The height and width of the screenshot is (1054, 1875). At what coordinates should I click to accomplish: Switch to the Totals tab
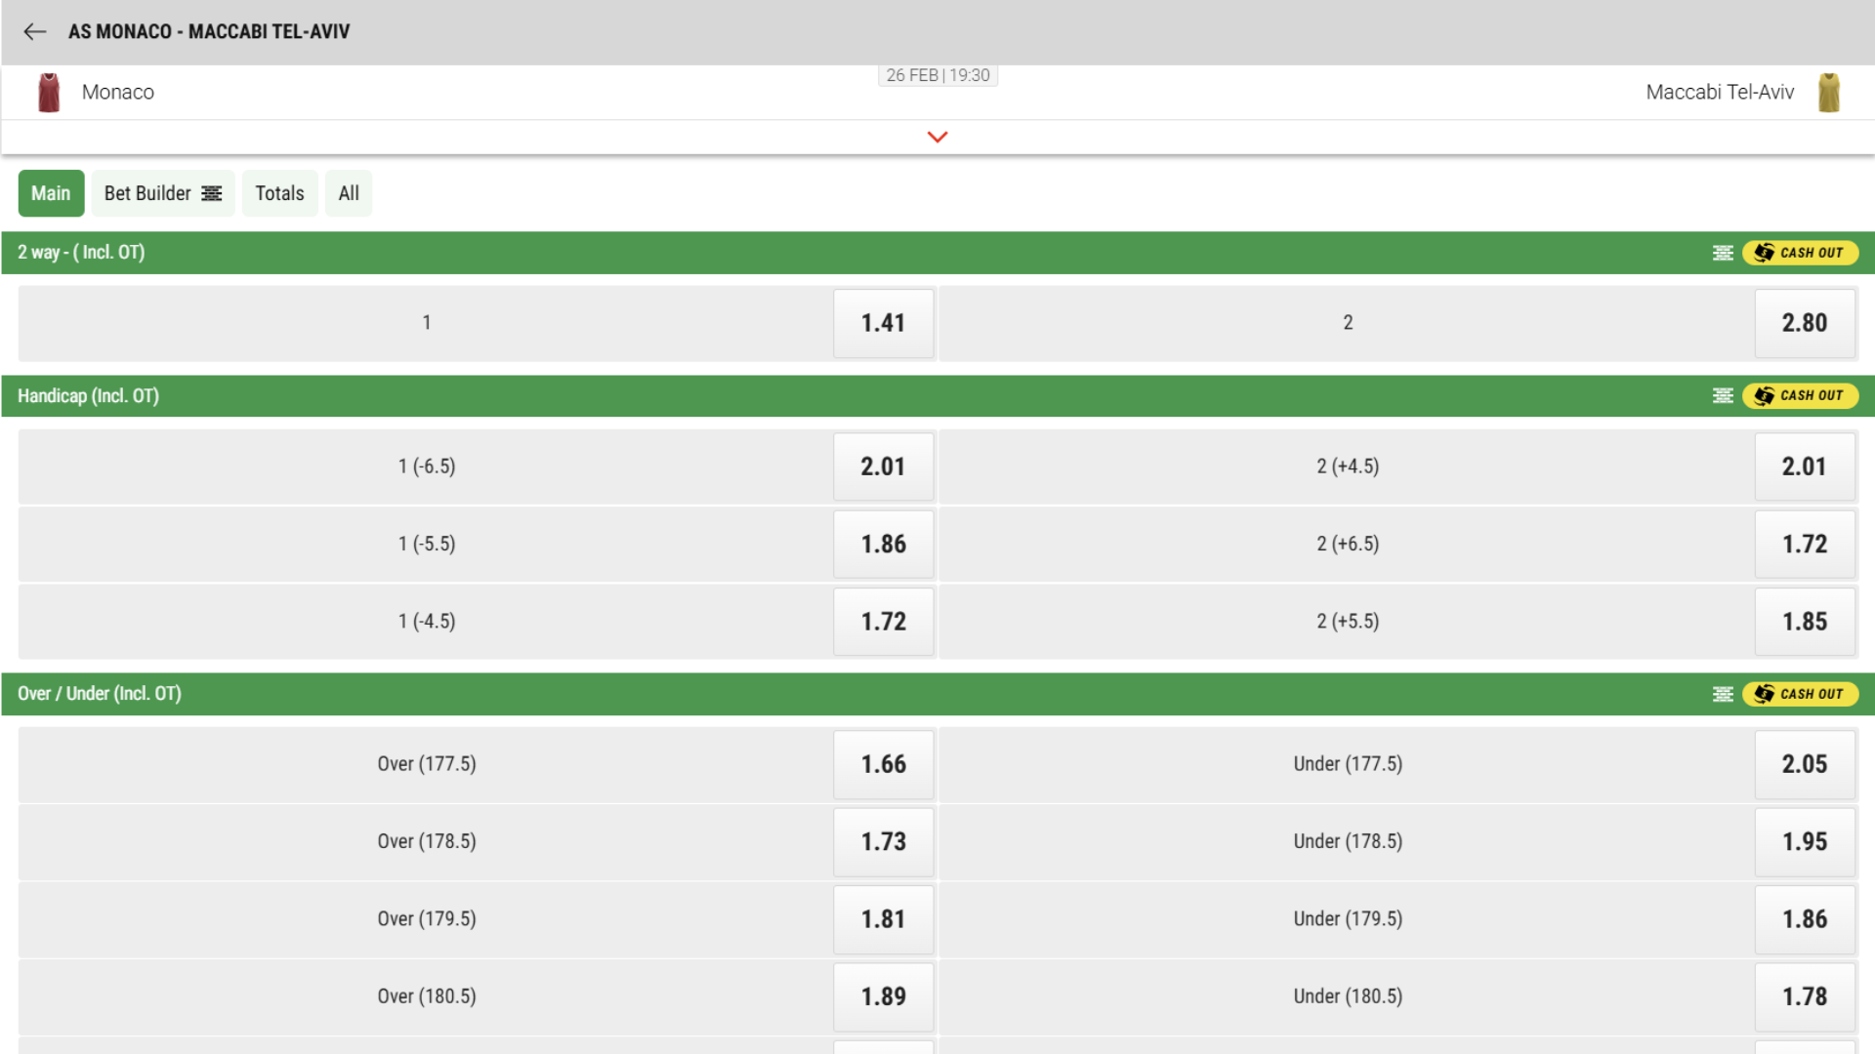[279, 193]
